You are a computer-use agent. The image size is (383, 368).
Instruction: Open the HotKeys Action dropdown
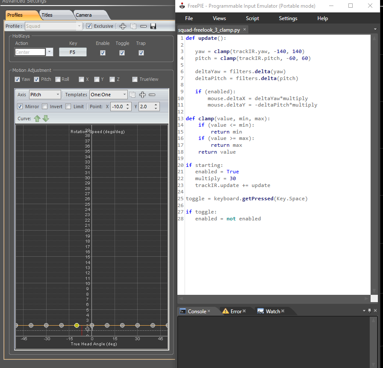(x=50, y=52)
